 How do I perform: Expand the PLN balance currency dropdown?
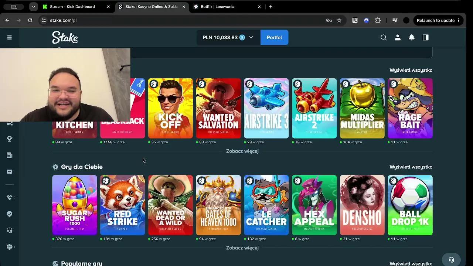251,37
